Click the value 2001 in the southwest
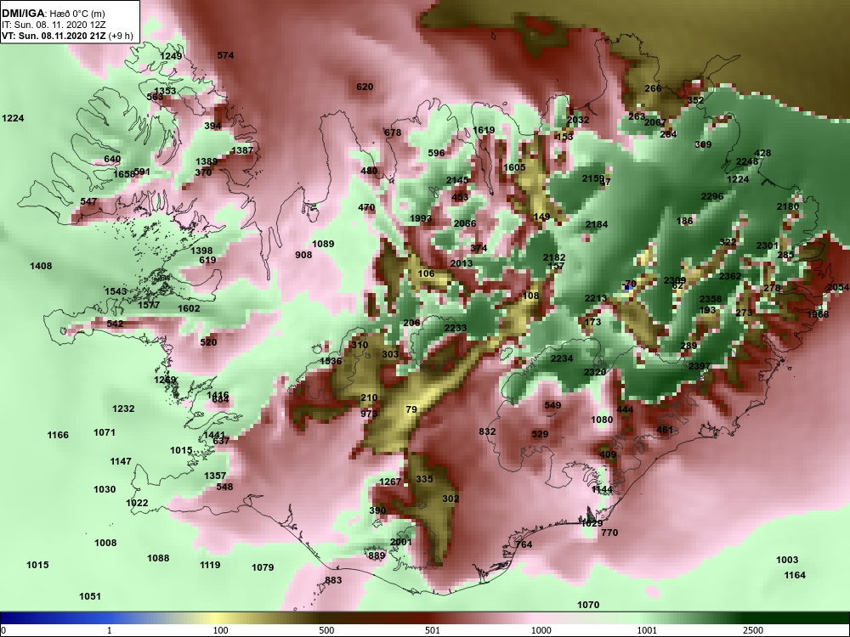850x637 pixels. click(400, 542)
